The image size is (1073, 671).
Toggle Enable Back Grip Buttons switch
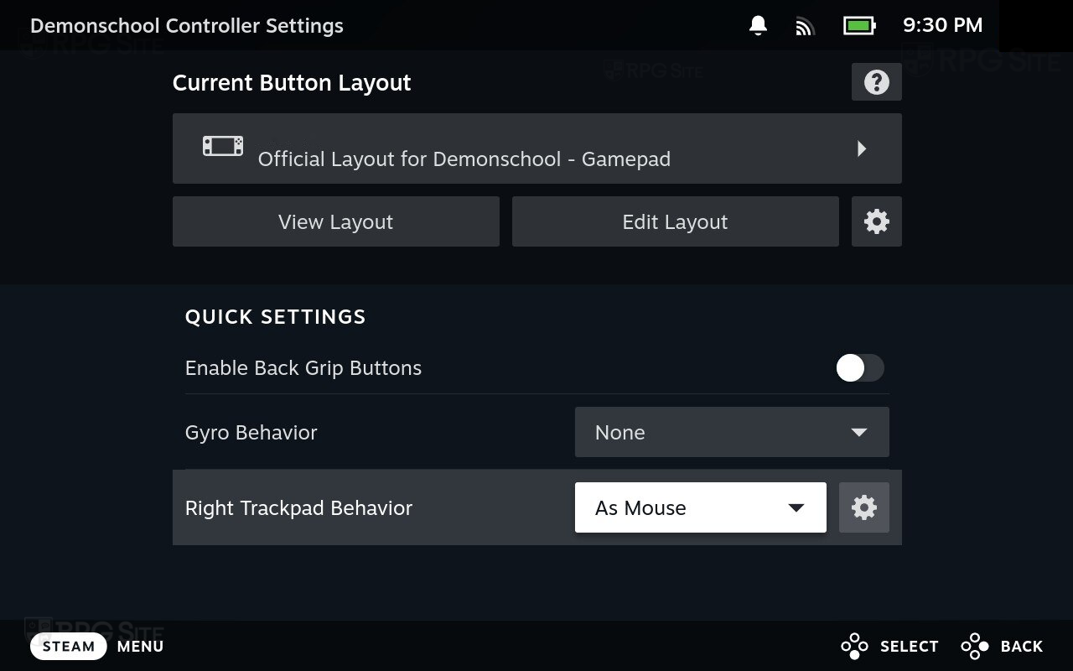pyautogui.click(x=859, y=368)
